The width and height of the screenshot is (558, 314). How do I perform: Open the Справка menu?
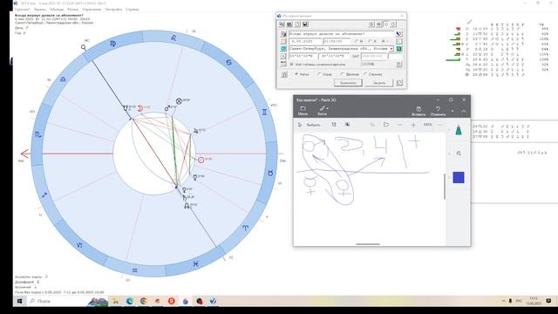pos(133,10)
